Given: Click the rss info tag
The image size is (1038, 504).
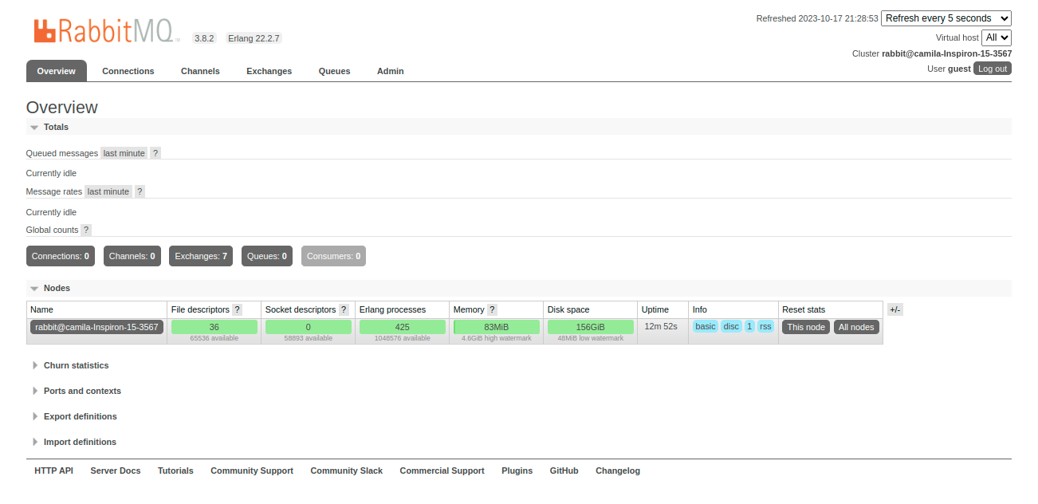Looking at the screenshot, I should pos(765,326).
